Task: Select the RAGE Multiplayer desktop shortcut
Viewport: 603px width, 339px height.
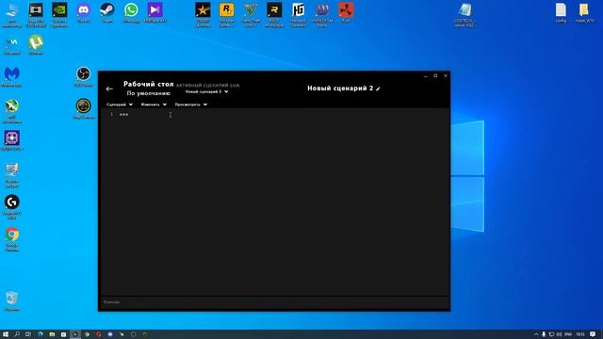Action: click(274, 15)
